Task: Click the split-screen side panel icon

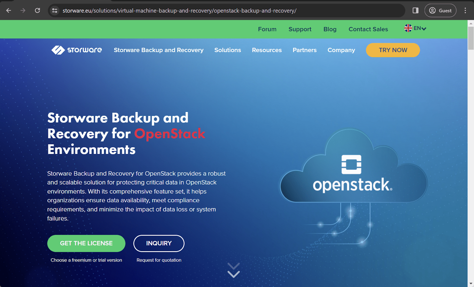Action: (x=415, y=10)
